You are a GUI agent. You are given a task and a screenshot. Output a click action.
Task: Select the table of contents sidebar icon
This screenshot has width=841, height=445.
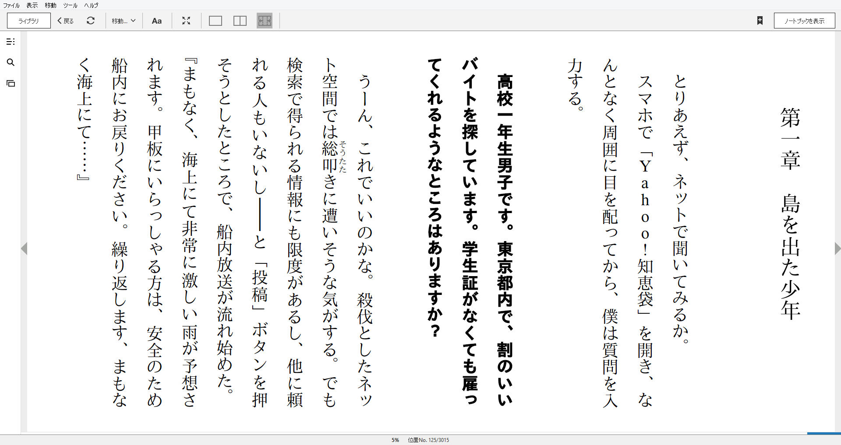(11, 42)
